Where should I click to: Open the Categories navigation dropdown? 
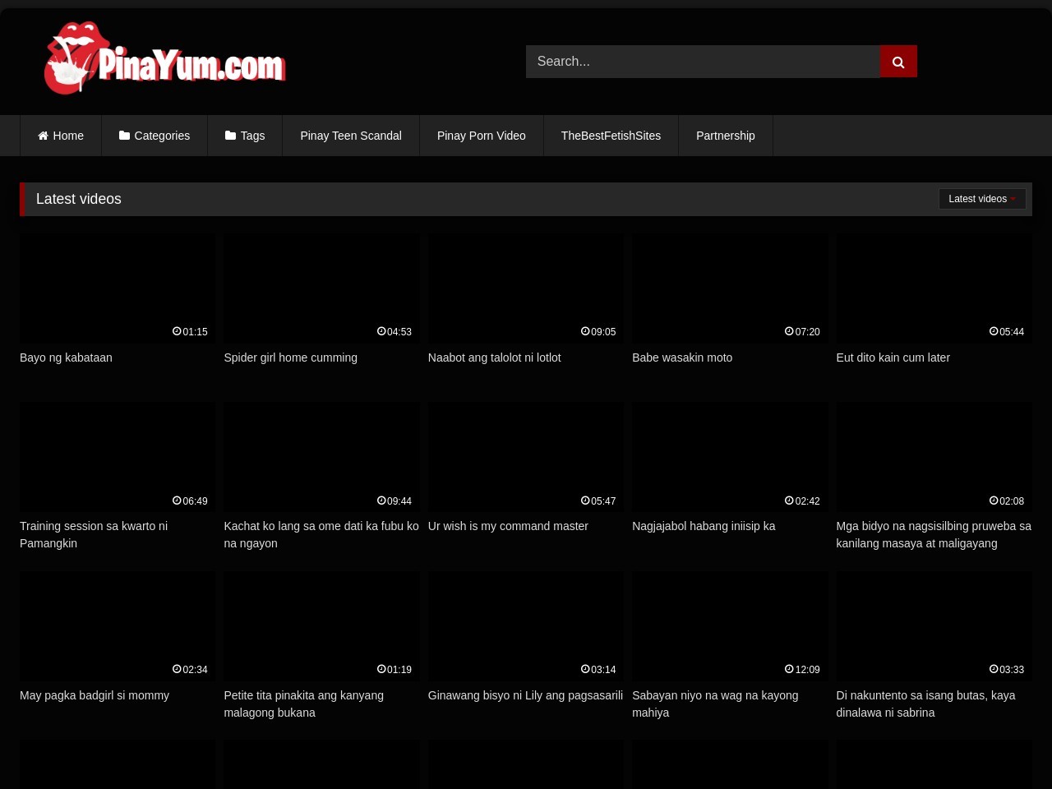[x=155, y=136]
